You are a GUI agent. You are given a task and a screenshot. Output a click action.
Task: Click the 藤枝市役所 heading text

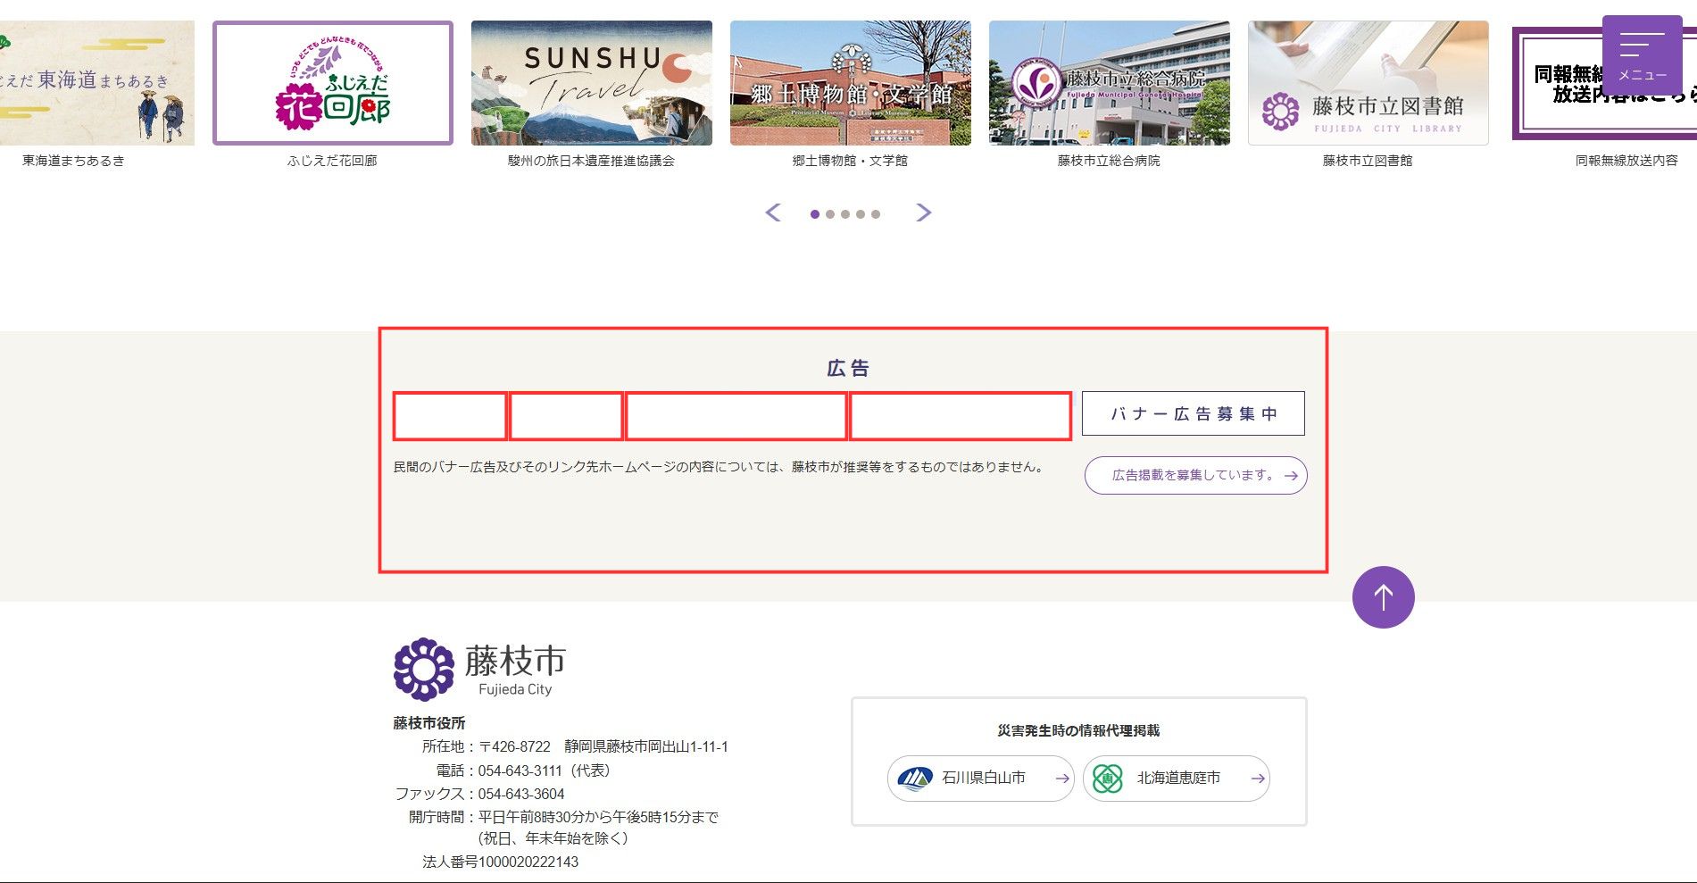pyautogui.click(x=429, y=723)
